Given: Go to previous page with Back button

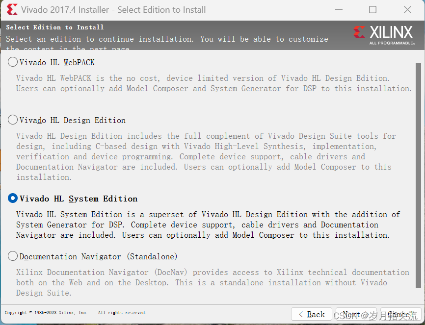Looking at the screenshot, I should click(x=312, y=314).
